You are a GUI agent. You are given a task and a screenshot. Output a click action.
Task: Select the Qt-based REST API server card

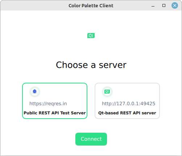click(127, 101)
